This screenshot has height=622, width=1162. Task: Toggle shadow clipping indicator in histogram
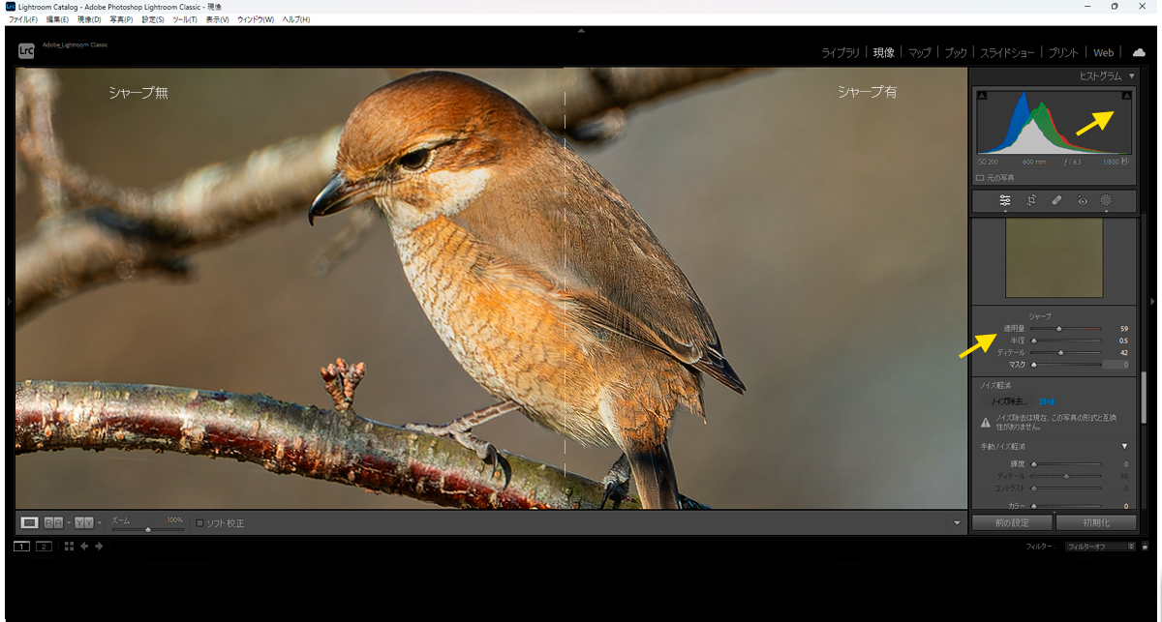pos(982,96)
